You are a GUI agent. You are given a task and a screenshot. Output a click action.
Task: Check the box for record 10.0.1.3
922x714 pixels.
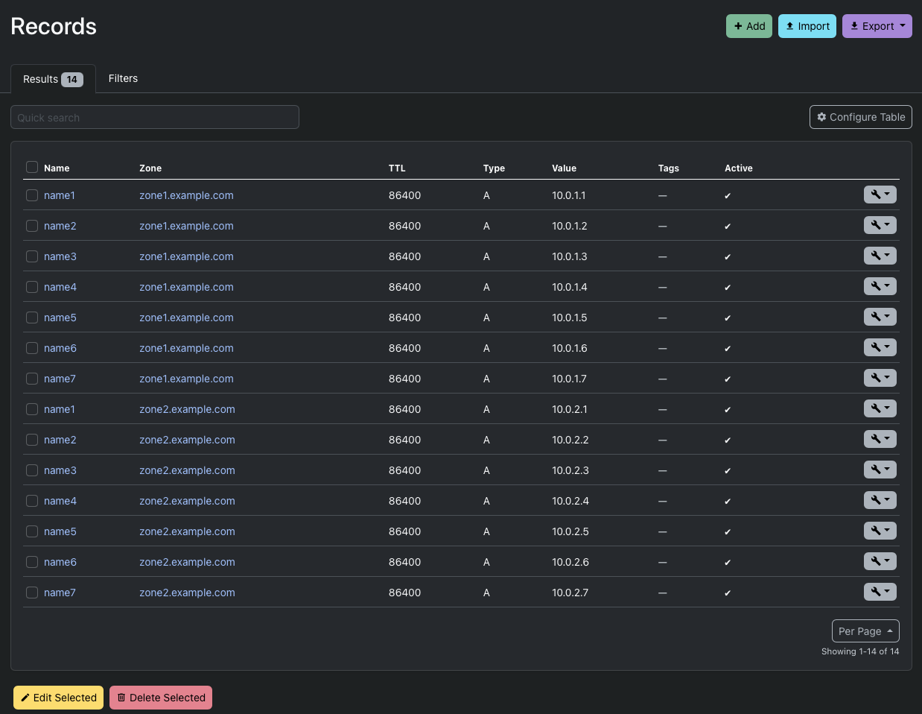coord(32,256)
